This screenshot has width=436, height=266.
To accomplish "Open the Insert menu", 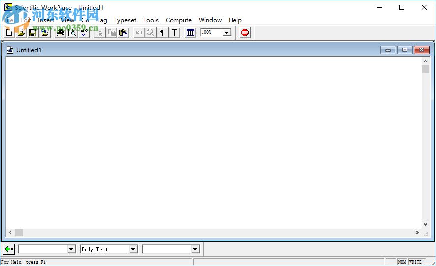I will [x=46, y=20].
